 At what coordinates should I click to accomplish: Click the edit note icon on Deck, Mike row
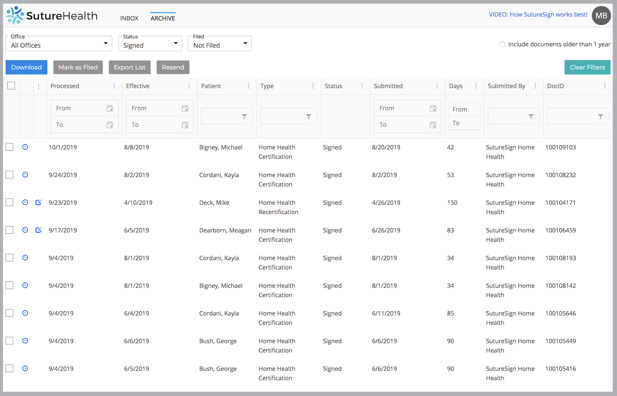[38, 202]
